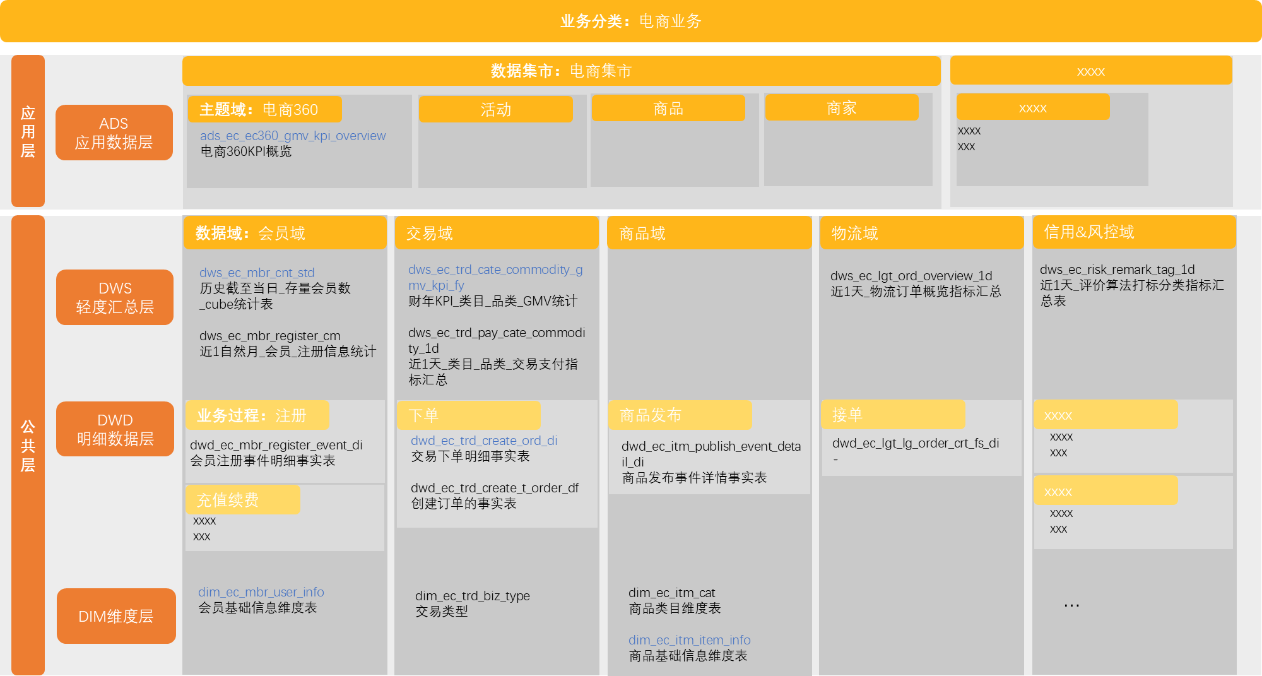1262x676 pixels.
Task: Click 商品类目维度表 description
Action: coord(675,608)
